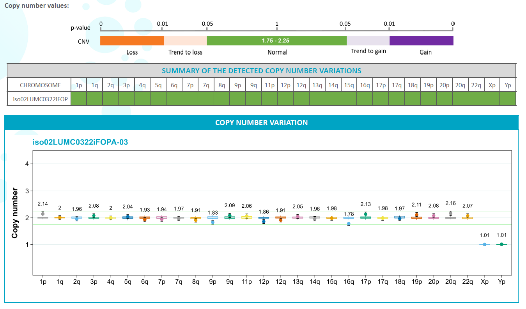Viewport: 526px width, 309px height.
Task: Click the COPY NUMBER VARIATION header bar
Action: pos(261,123)
